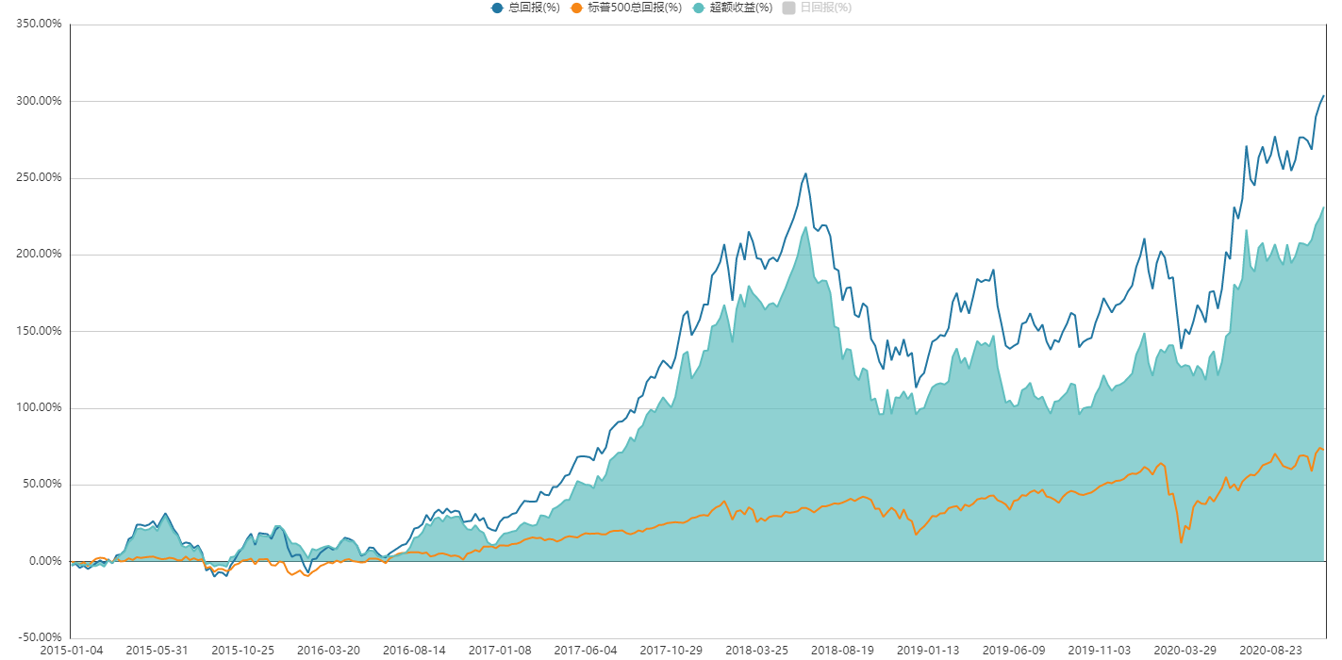Click the 2018-03-25 x-axis date label
1342x660 pixels.
757,651
